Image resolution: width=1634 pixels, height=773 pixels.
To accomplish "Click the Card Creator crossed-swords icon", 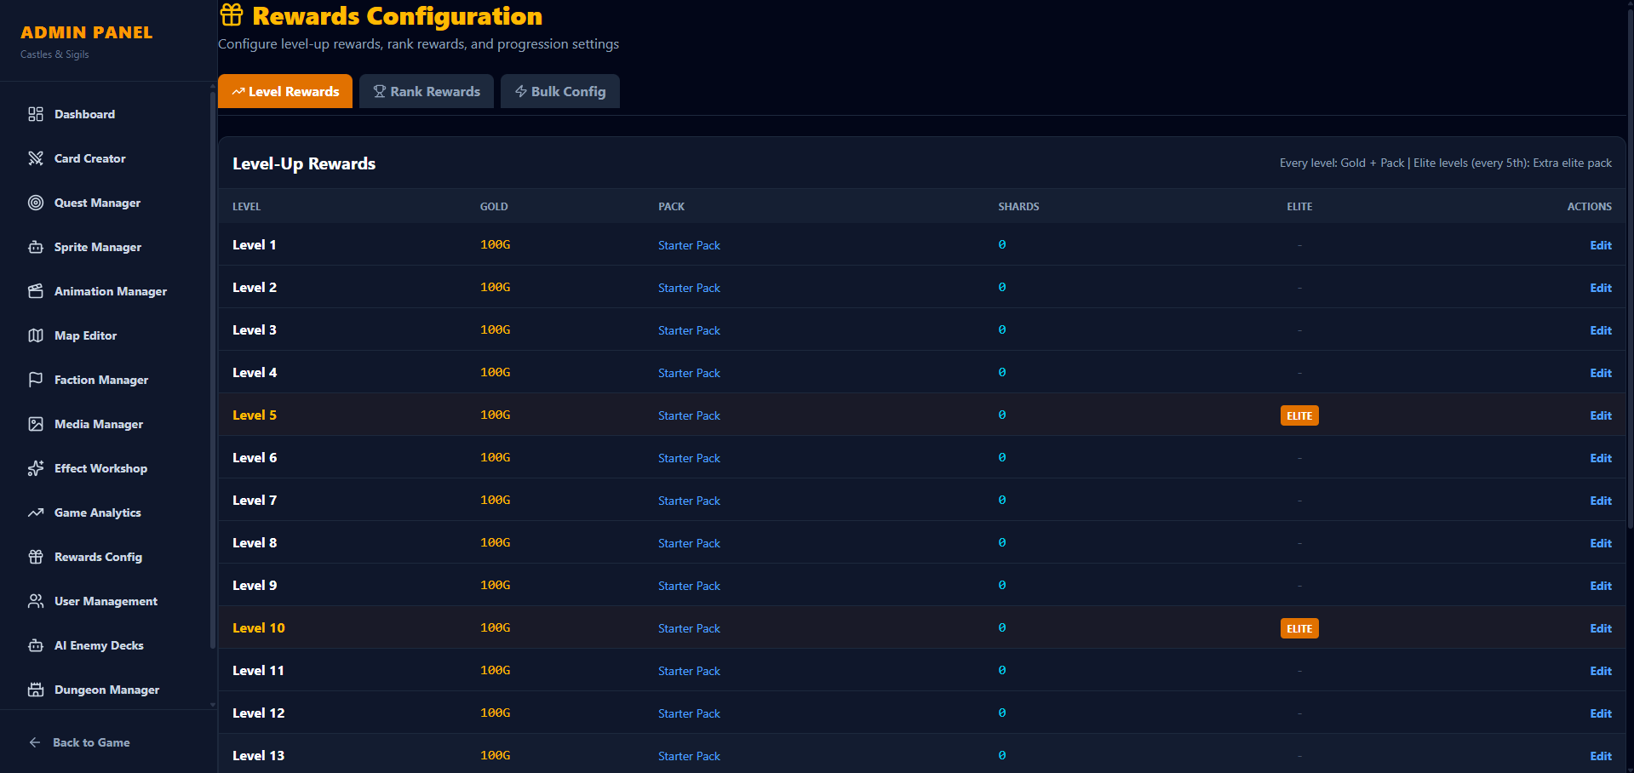I will coord(36,158).
